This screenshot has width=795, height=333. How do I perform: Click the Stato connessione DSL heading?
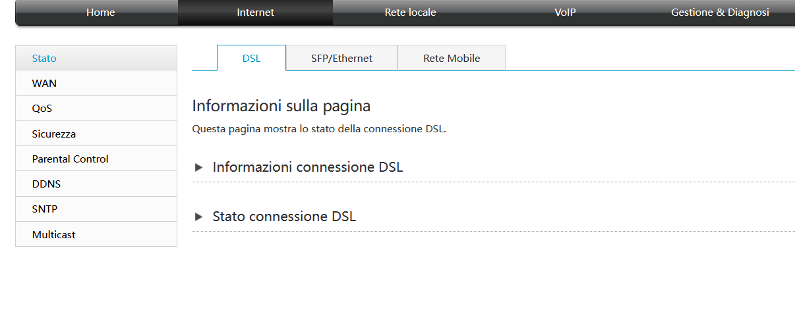[284, 217]
